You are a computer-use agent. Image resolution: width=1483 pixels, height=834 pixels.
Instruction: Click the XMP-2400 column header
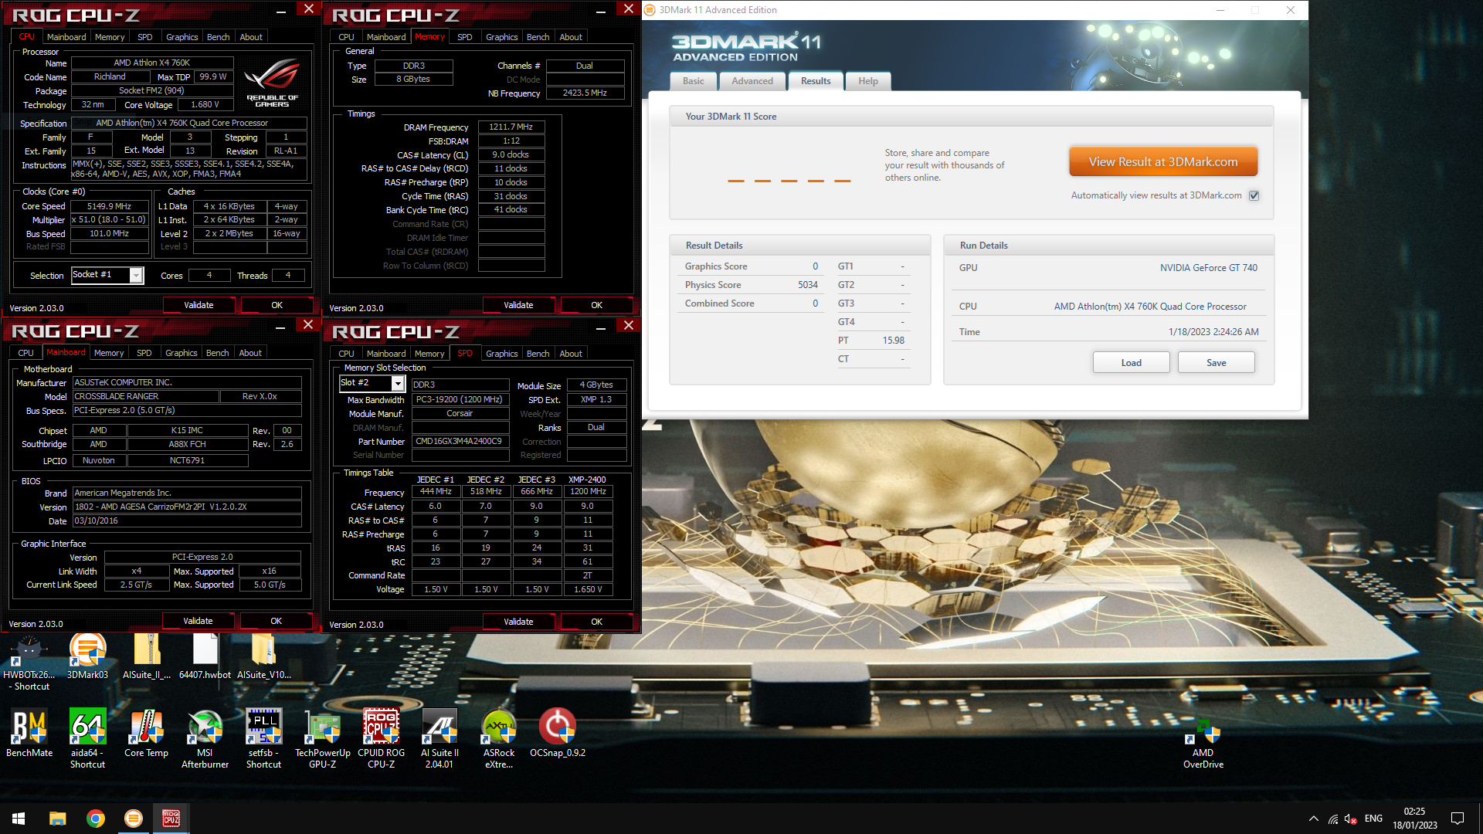coord(587,480)
